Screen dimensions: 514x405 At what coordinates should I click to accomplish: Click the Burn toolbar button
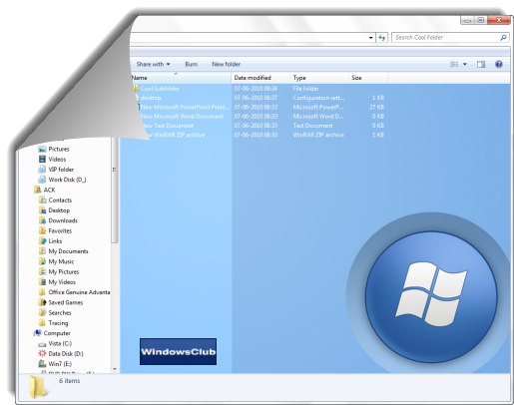(x=192, y=64)
